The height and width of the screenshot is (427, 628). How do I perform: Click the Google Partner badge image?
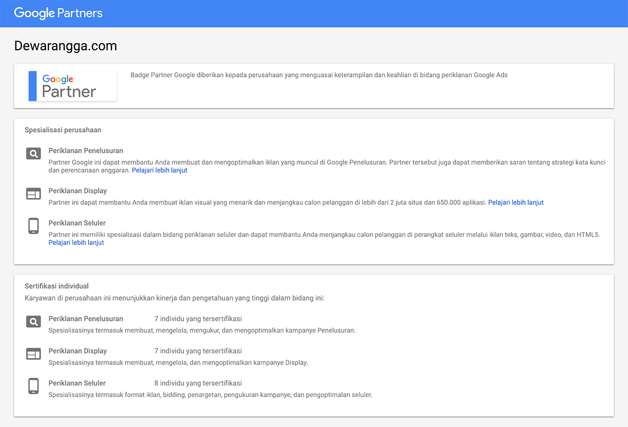click(73, 86)
